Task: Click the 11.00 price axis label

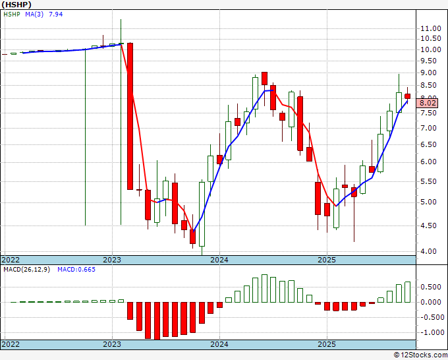Action: (x=431, y=28)
